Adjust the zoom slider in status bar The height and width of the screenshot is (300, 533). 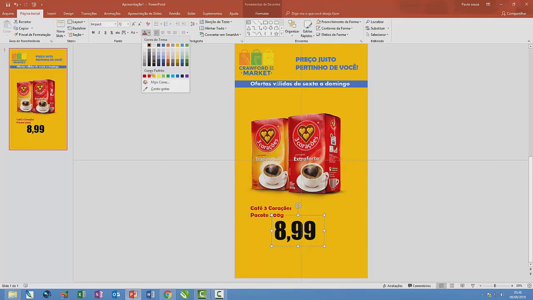(x=495, y=286)
